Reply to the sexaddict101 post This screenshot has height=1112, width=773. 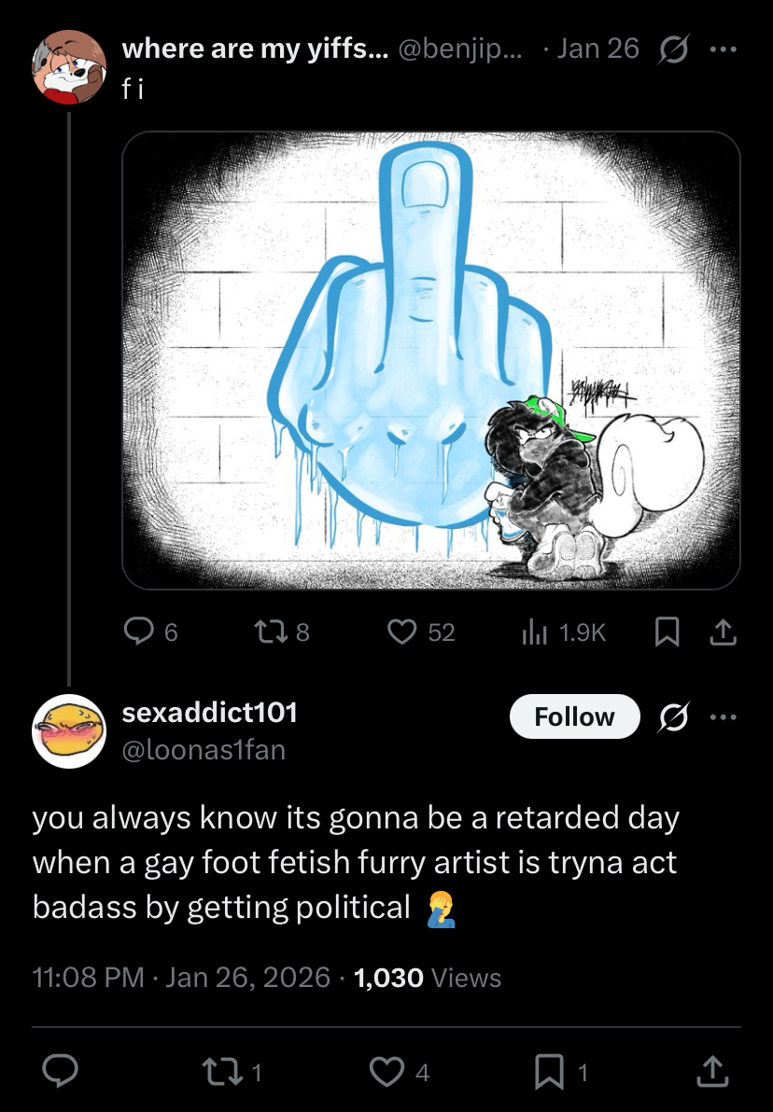click(61, 1071)
